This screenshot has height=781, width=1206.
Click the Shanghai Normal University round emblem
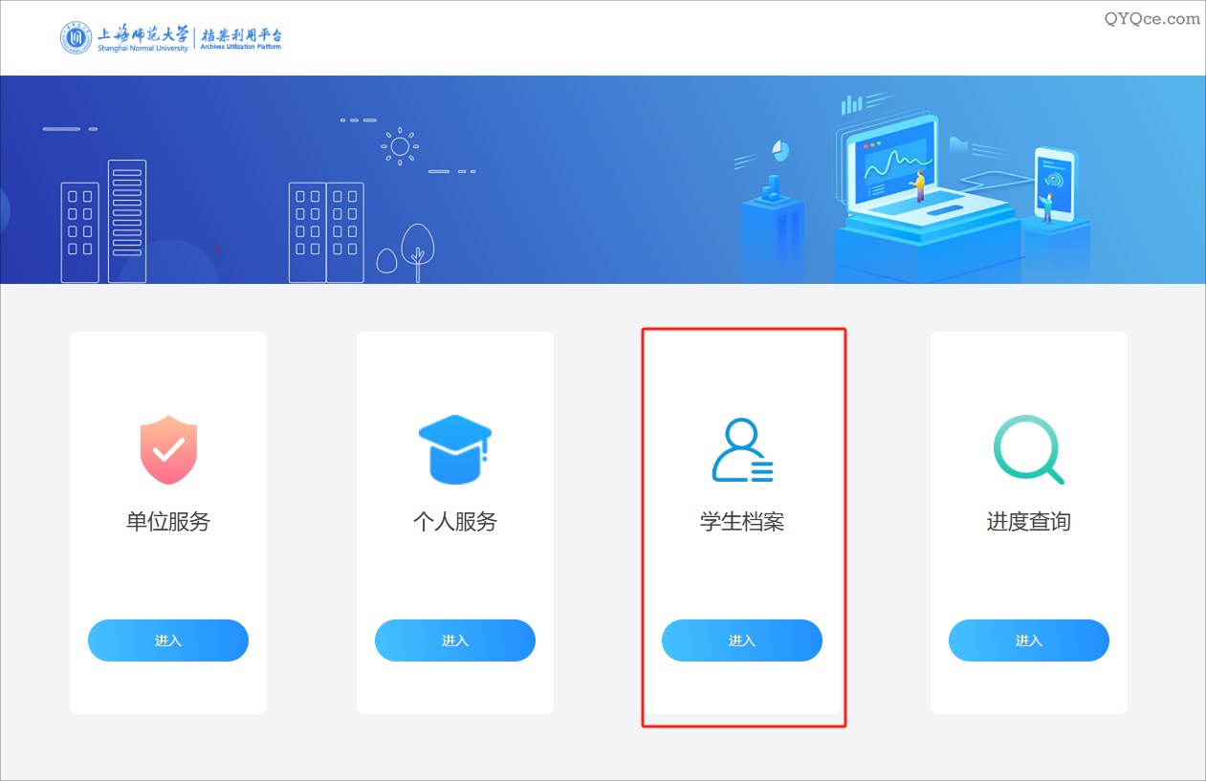(77, 38)
